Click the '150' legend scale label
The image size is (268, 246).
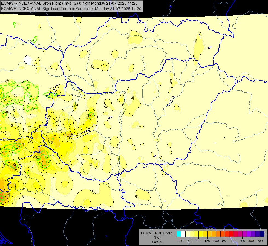[x=207, y=241]
